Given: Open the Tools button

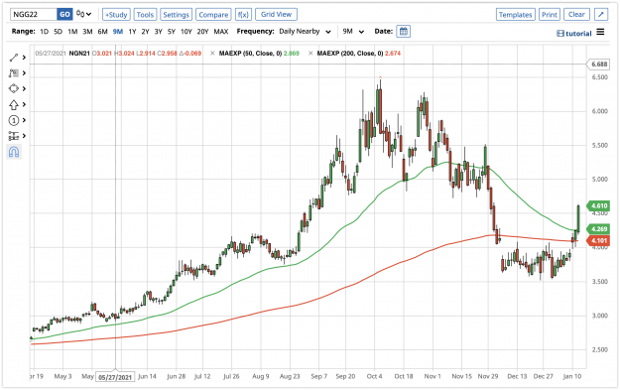Looking at the screenshot, I should click(145, 15).
